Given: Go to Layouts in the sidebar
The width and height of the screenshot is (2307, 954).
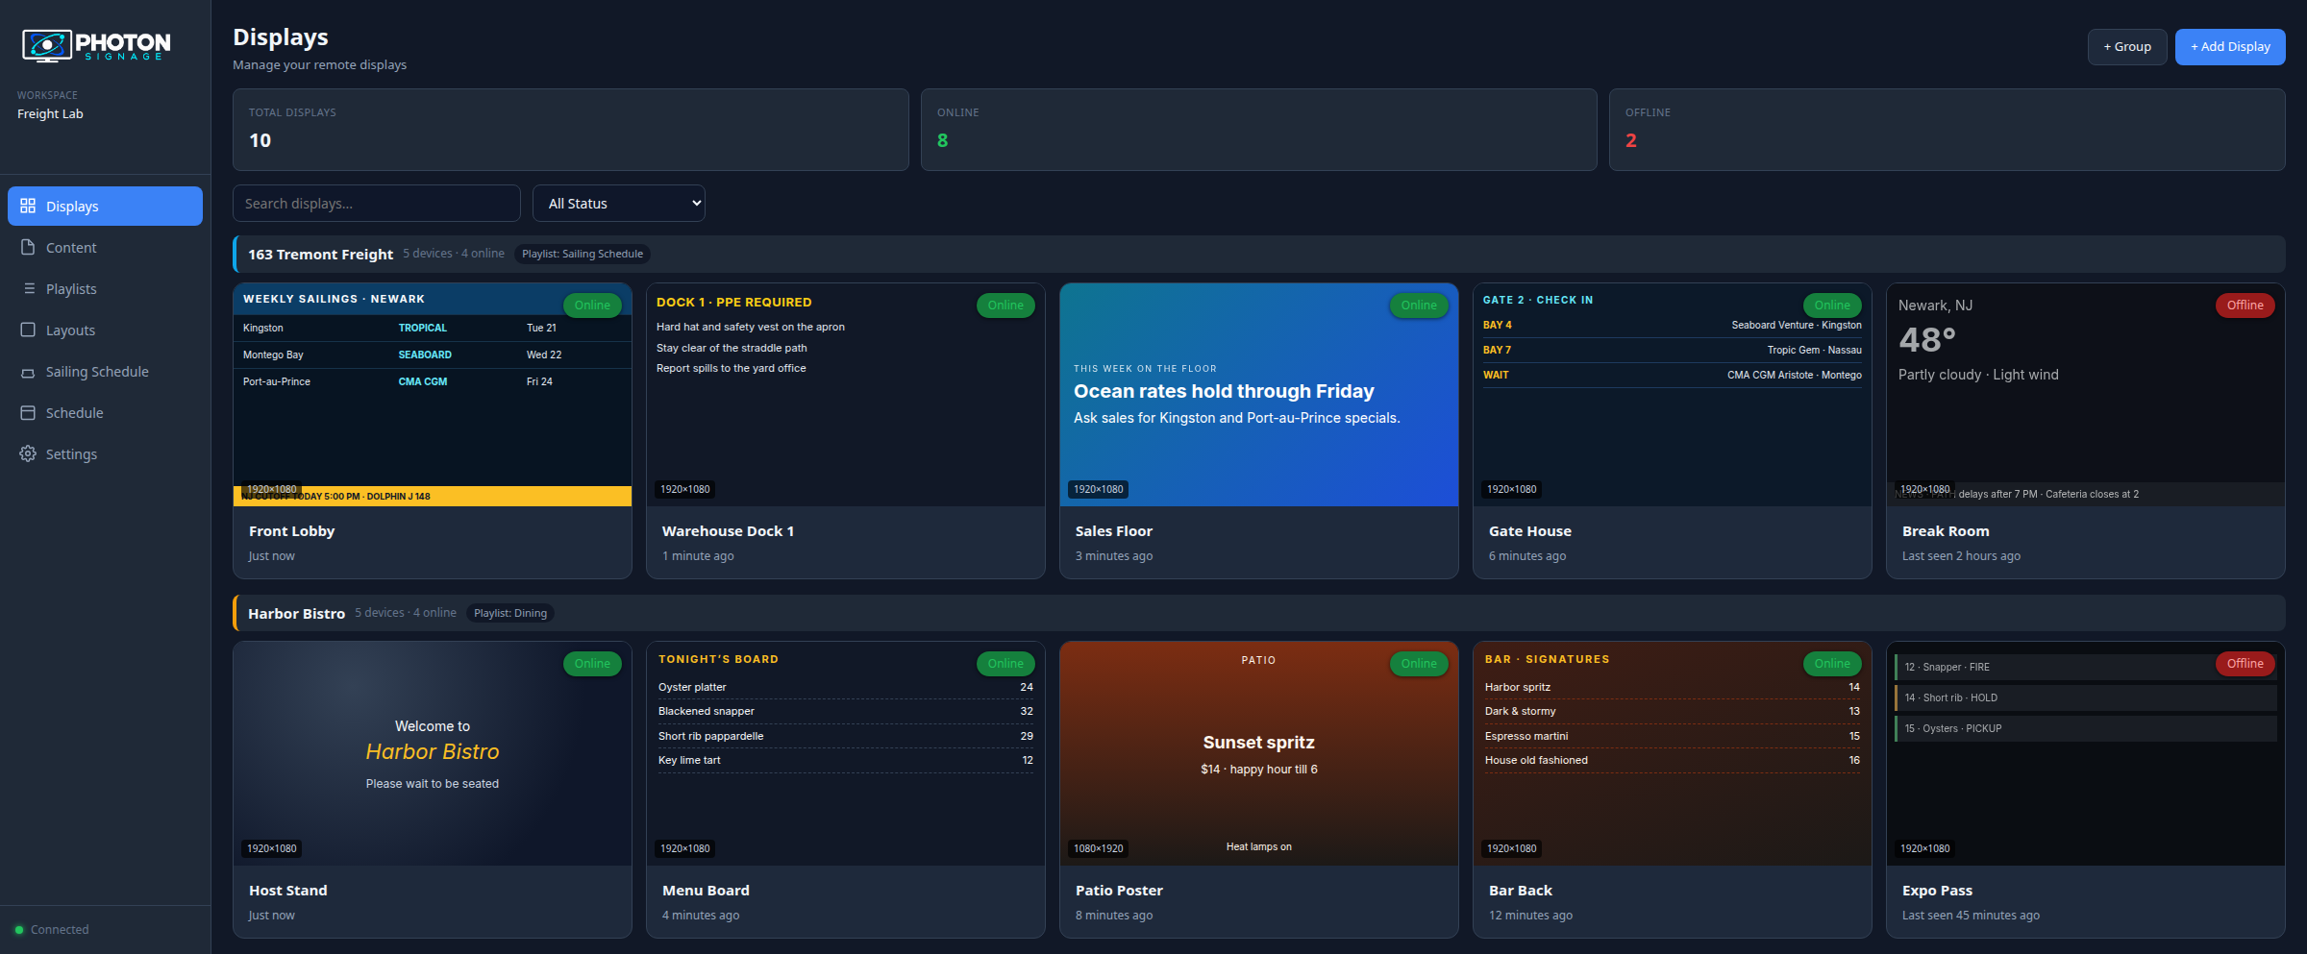Looking at the screenshot, I should pyautogui.click(x=105, y=330).
